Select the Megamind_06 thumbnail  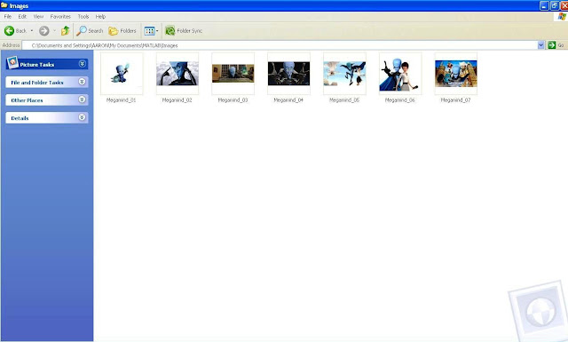click(x=400, y=74)
